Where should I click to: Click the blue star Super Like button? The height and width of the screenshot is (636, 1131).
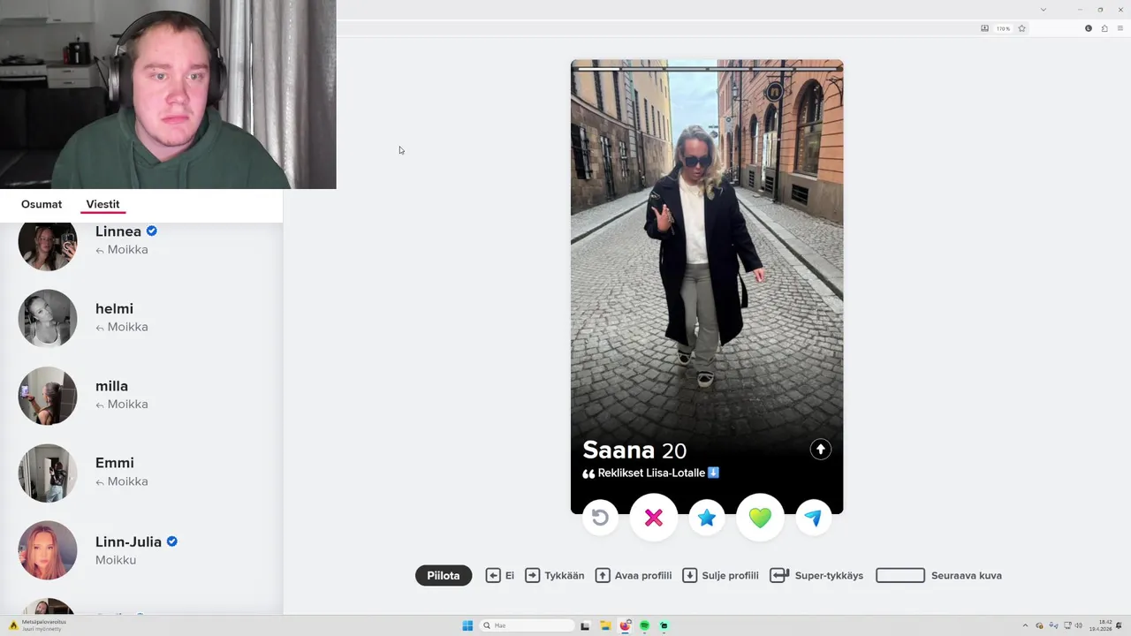[707, 518]
